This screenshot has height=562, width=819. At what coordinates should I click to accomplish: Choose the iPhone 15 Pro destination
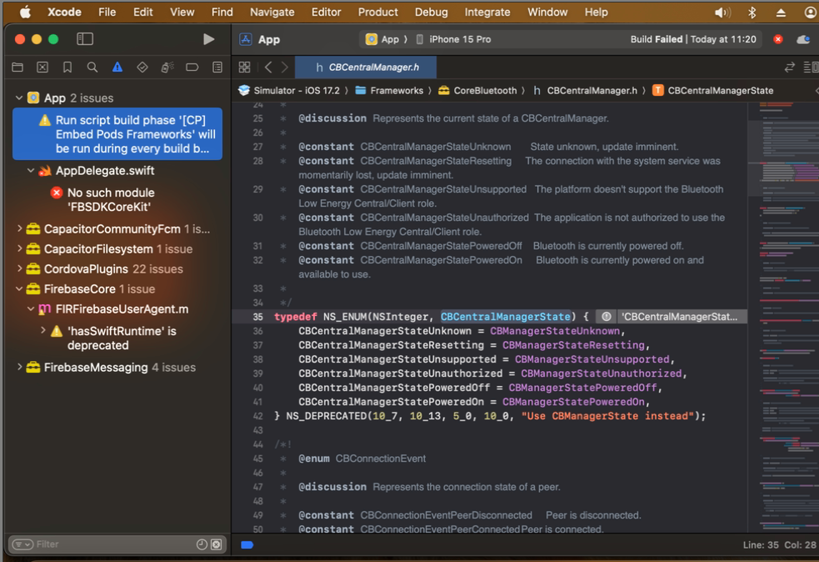(453, 39)
